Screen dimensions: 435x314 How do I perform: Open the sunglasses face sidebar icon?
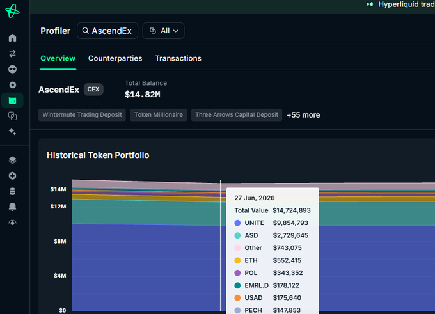tap(13, 69)
